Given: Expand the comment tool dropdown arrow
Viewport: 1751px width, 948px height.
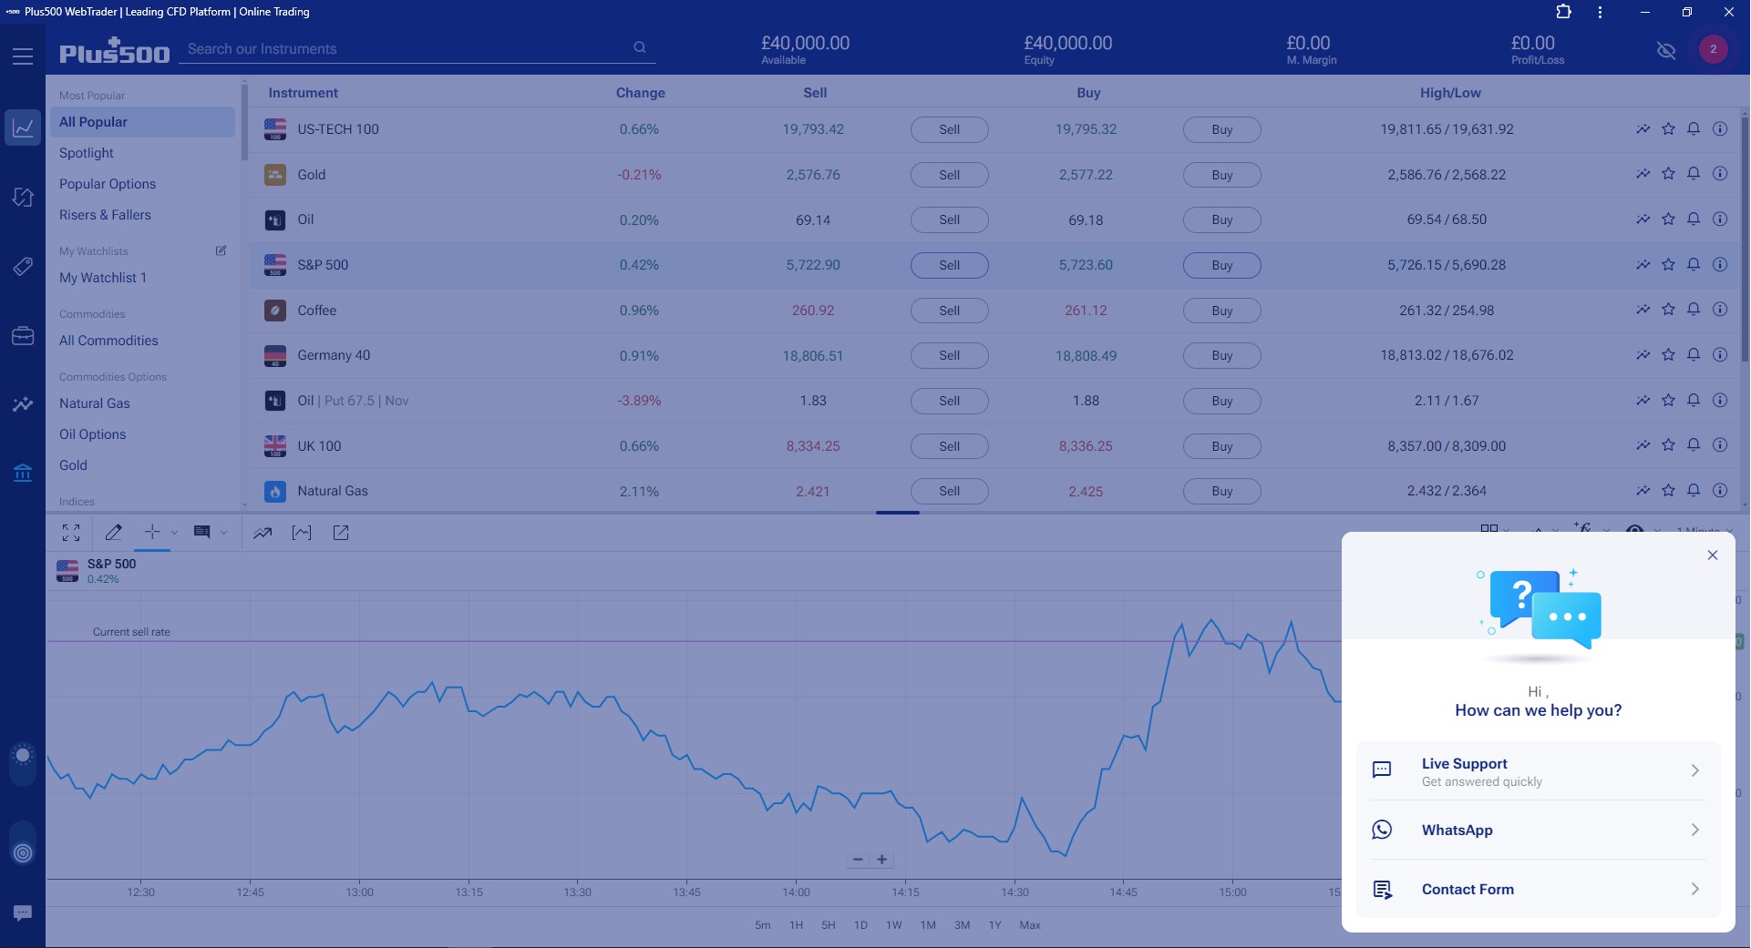Looking at the screenshot, I should [x=223, y=533].
